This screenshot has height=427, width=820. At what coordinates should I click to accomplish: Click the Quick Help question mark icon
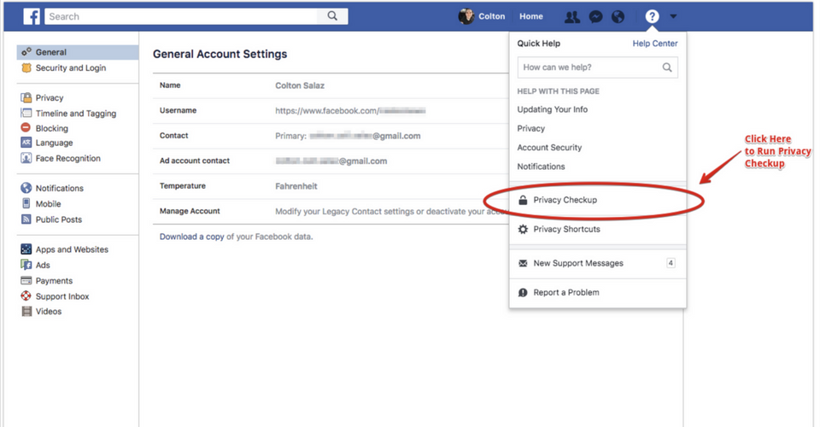652,17
